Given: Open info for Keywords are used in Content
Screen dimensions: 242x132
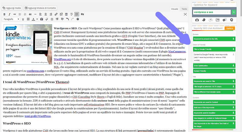Looking at the screenshot, I should tap(233, 102).
